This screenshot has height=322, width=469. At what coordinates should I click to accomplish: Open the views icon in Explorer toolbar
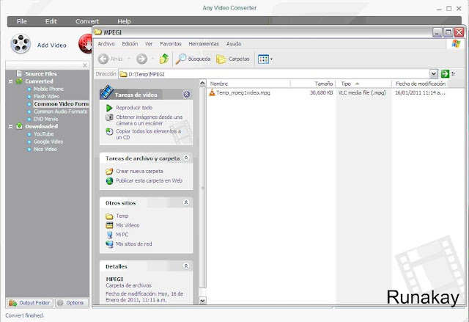pos(263,59)
